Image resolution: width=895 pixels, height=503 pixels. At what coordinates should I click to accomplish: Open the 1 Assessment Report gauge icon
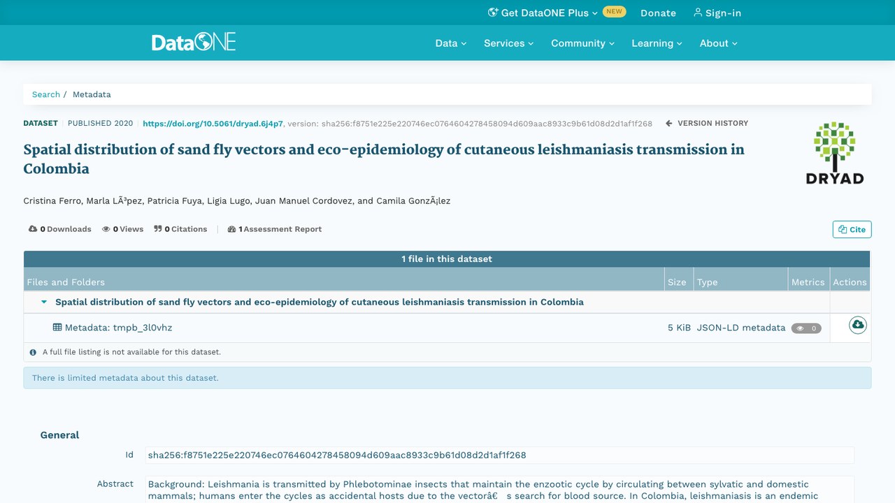point(231,229)
